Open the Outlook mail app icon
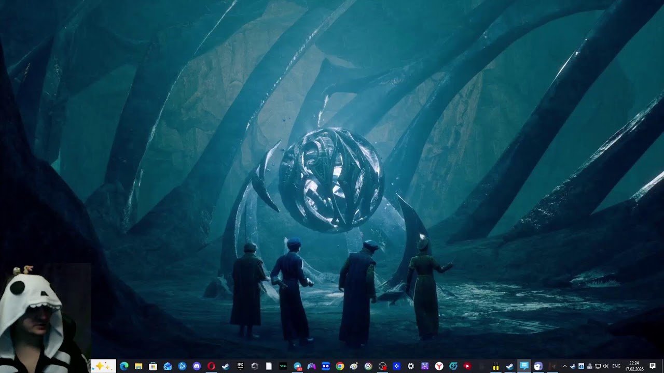The height and width of the screenshot is (373, 664). coord(168,366)
